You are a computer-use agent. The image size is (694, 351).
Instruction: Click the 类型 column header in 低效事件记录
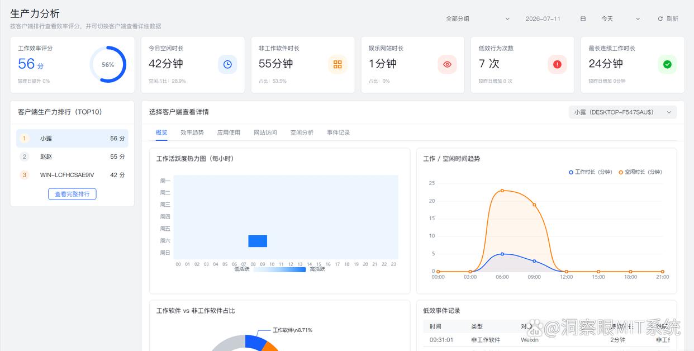click(x=477, y=326)
